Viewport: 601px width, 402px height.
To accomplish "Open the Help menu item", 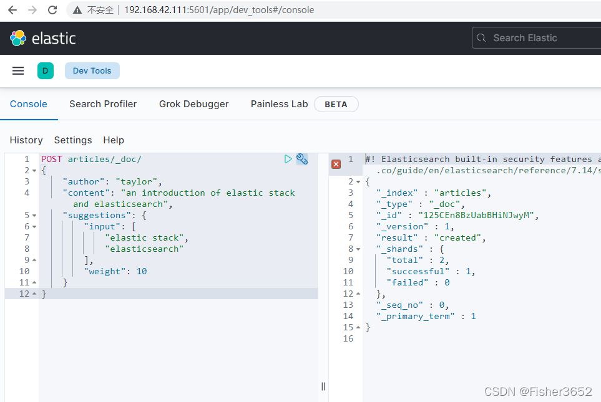I will coord(114,140).
